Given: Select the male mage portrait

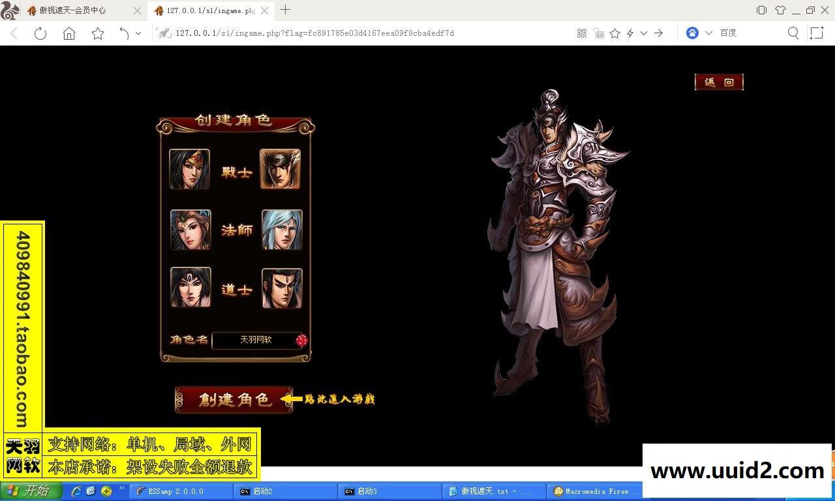Looking at the screenshot, I should click(281, 230).
